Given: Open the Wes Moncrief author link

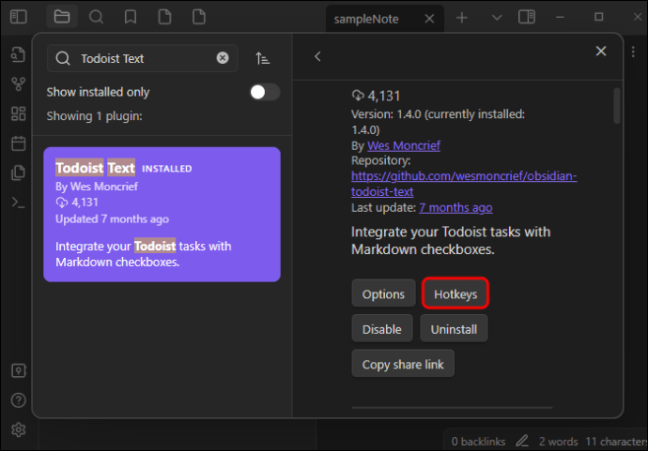Looking at the screenshot, I should tap(404, 145).
